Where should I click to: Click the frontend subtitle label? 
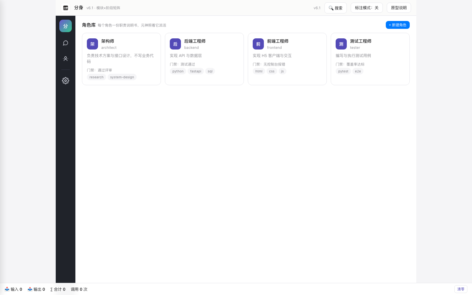click(x=274, y=48)
